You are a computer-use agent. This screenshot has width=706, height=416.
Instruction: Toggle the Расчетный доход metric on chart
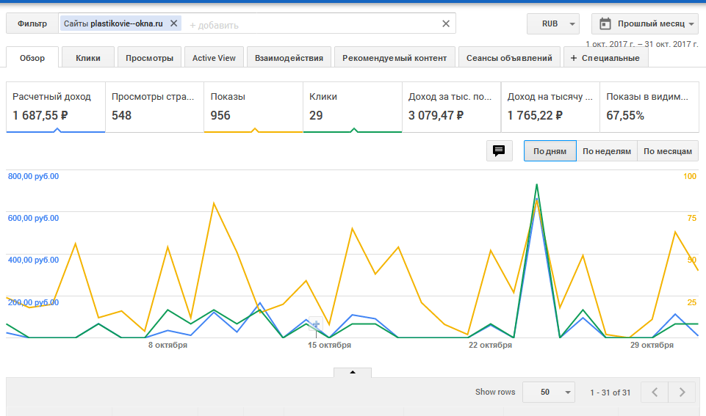click(56, 107)
